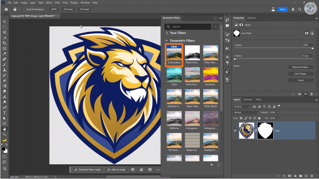
Task: Click the foreground color swatch
Action: 3,149
